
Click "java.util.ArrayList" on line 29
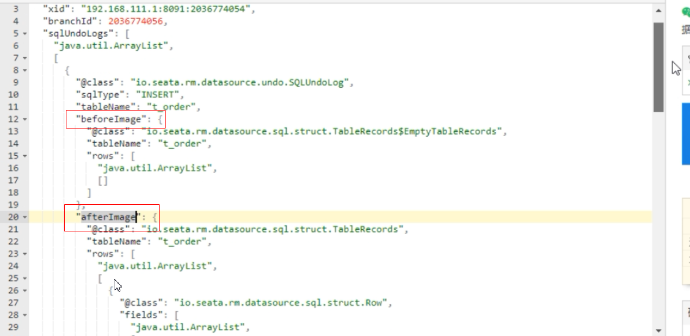click(x=187, y=328)
